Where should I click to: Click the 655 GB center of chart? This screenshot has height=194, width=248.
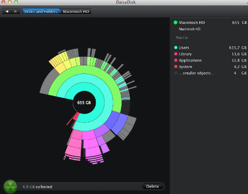coord(84,103)
